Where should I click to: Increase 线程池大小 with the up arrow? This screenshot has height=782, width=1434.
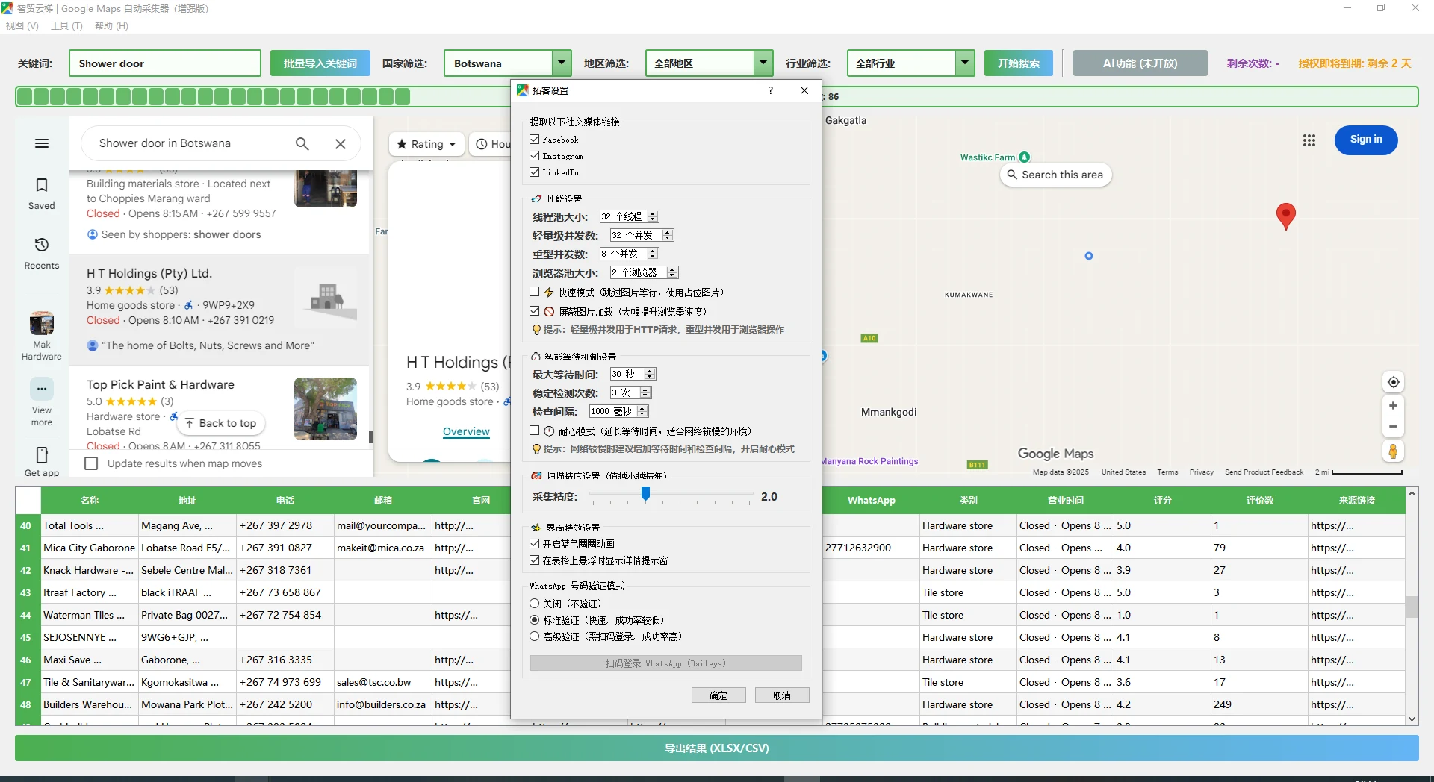tap(653, 213)
